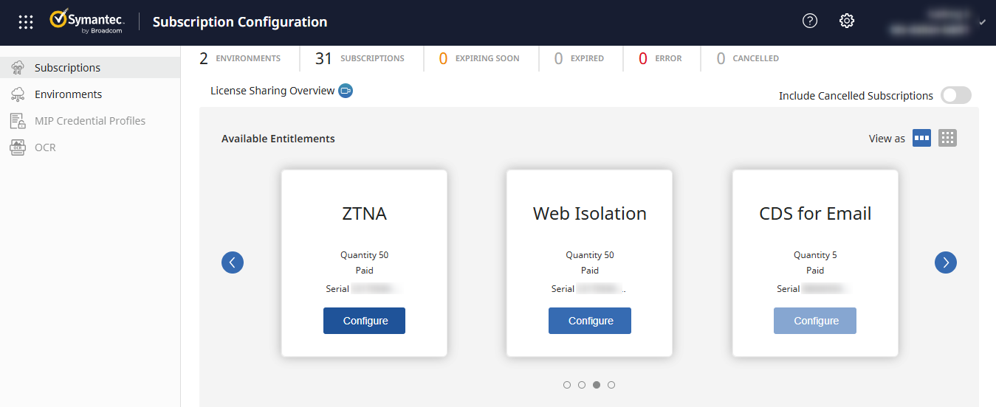Click the Available Entitlements heading
The width and height of the screenshot is (996, 407).
point(278,139)
